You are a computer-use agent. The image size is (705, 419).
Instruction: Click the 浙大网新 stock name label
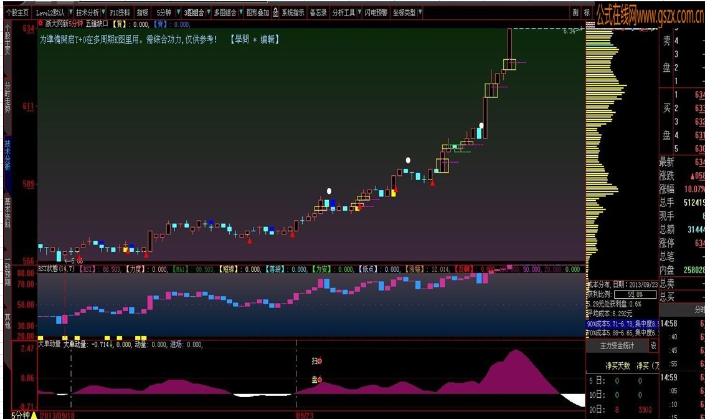coord(57,24)
